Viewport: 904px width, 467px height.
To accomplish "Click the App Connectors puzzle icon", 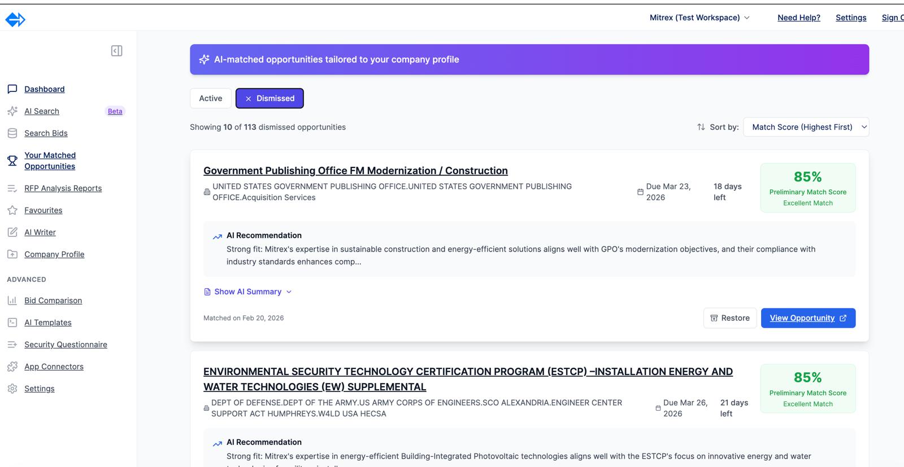I will tap(12, 367).
